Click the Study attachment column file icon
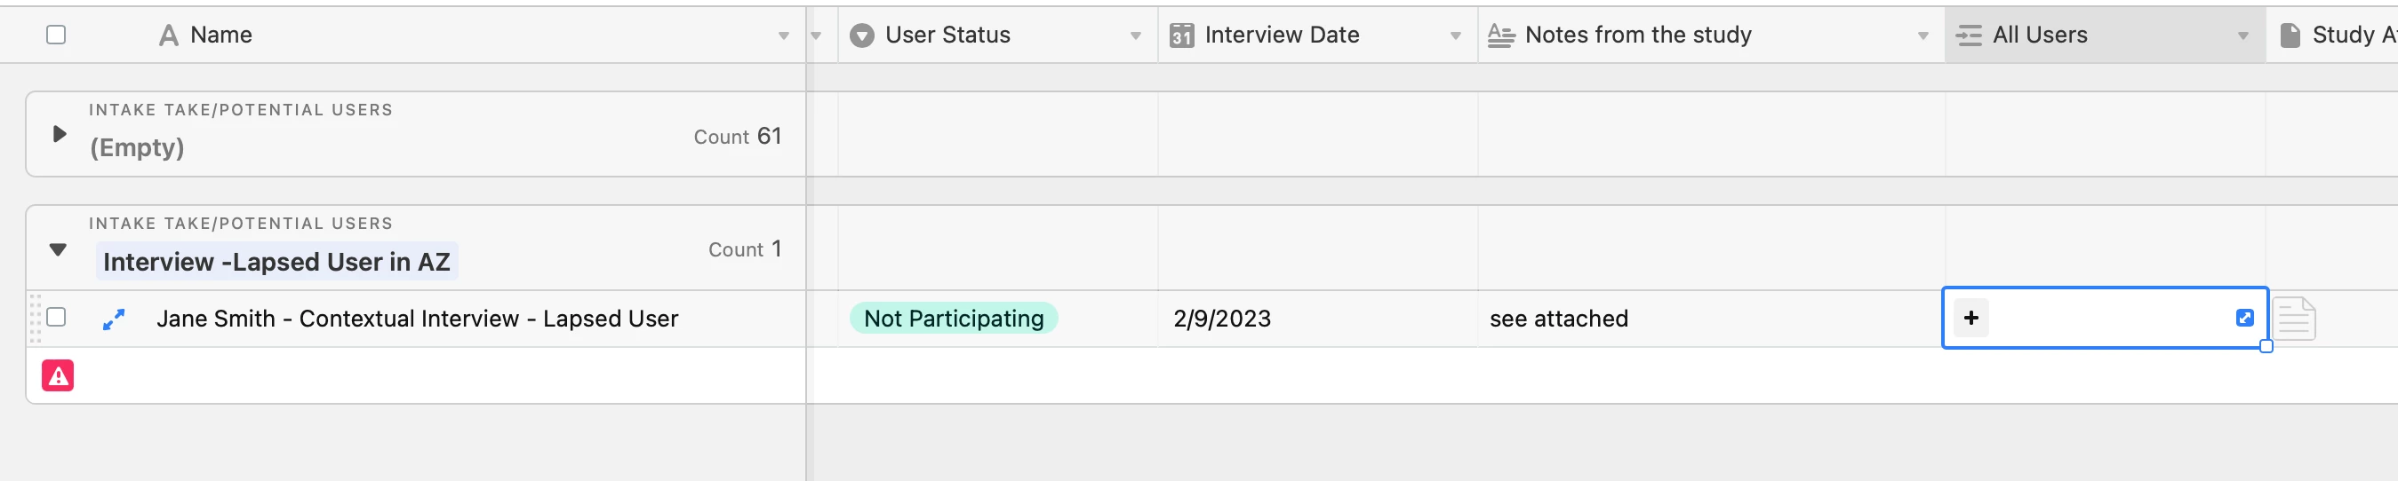 click(x=2290, y=35)
